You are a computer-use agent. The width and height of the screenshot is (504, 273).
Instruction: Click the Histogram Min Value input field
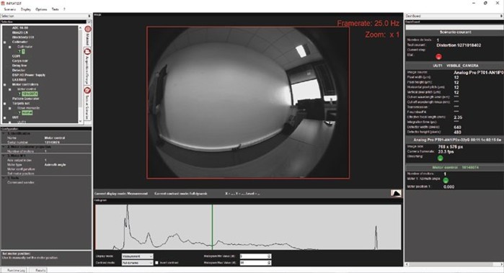[255, 256]
